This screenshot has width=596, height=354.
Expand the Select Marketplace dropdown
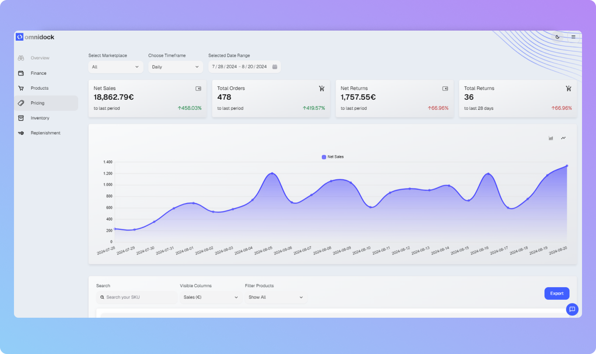pyautogui.click(x=115, y=67)
